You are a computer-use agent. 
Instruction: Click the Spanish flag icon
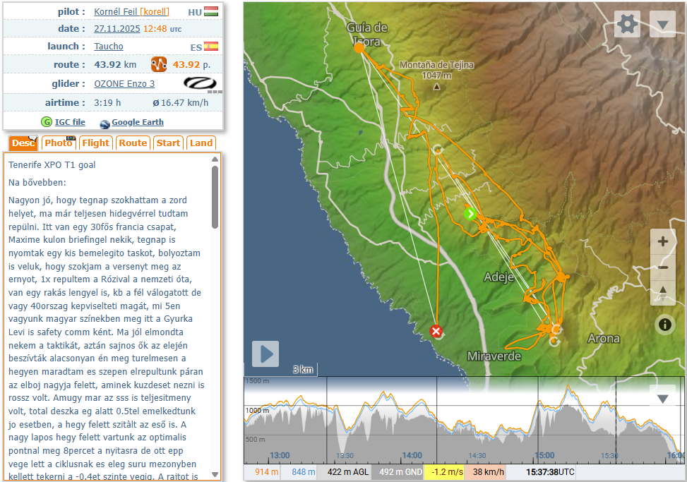tap(211, 47)
